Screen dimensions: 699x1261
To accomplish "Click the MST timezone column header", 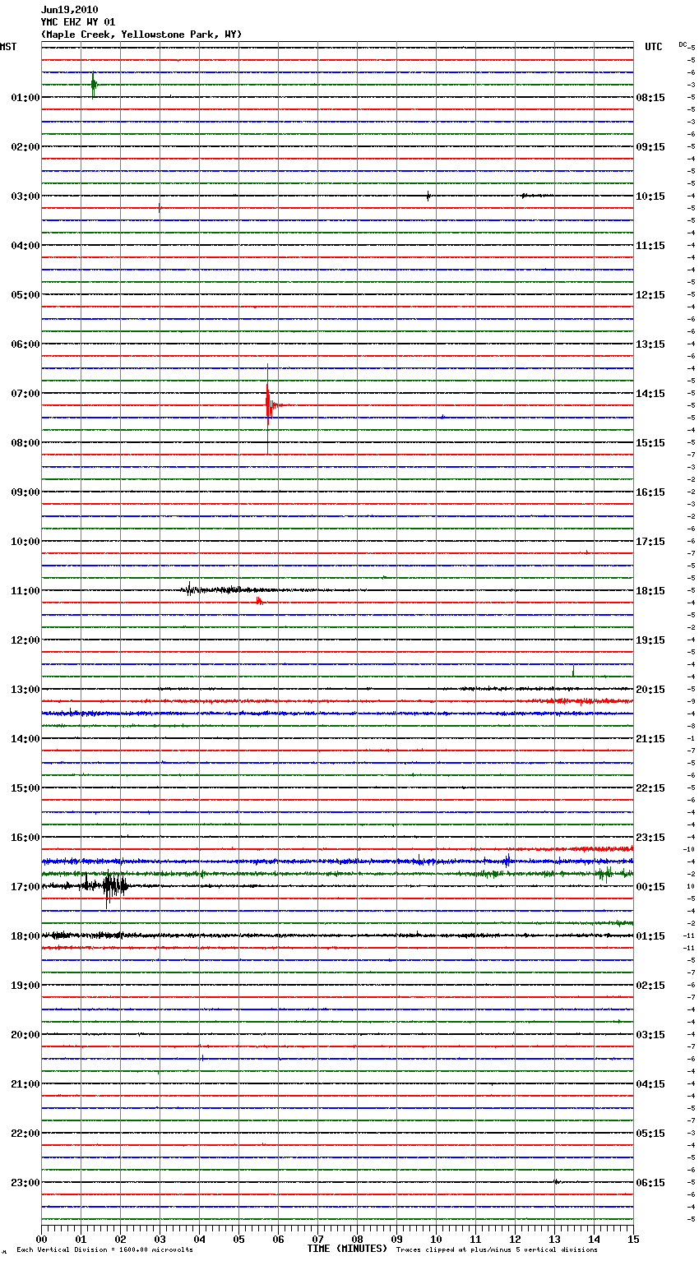I will pyautogui.click(x=8, y=47).
